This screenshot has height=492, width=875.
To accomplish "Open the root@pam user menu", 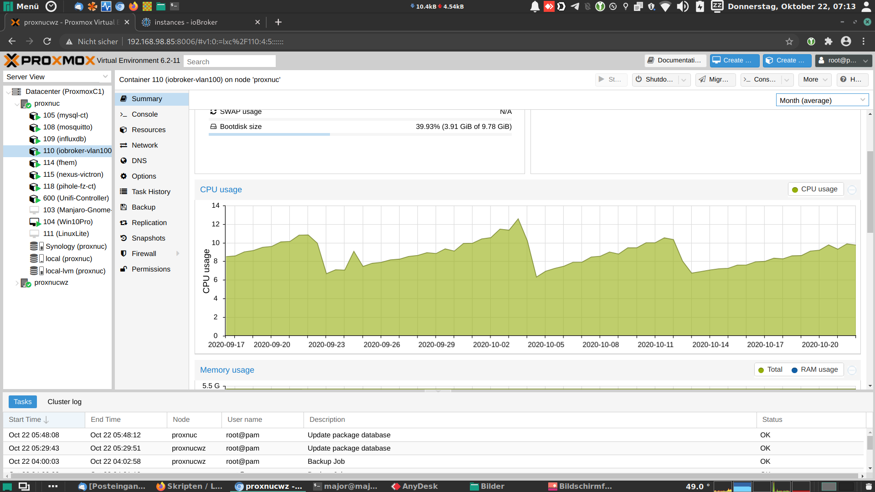I will coord(843,61).
